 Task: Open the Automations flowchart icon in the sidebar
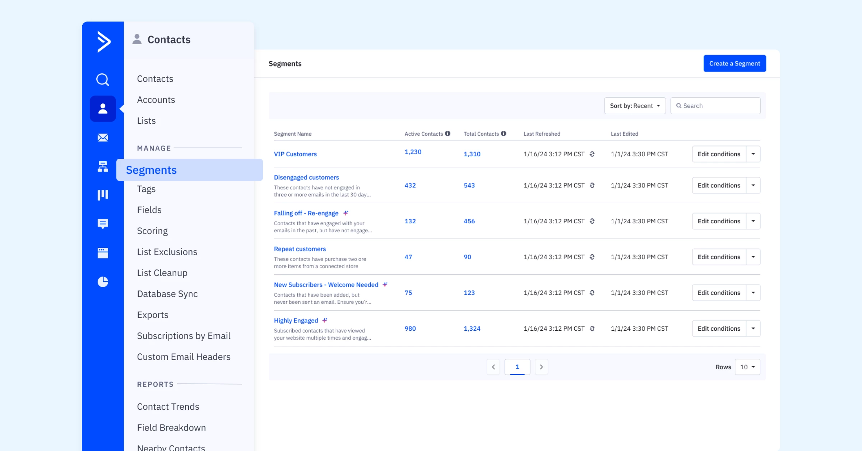click(103, 166)
